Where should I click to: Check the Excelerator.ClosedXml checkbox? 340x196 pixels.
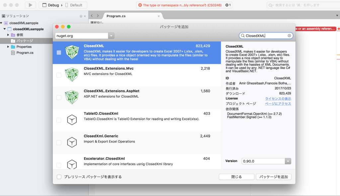pyautogui.click(x=59, y=165)
